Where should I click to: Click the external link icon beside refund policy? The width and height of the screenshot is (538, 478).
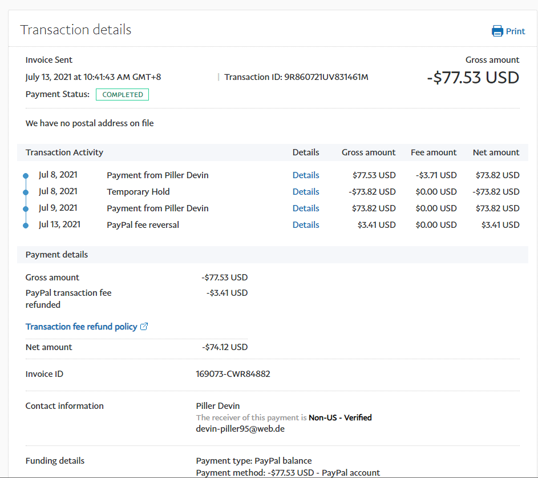tap(144, 327)
